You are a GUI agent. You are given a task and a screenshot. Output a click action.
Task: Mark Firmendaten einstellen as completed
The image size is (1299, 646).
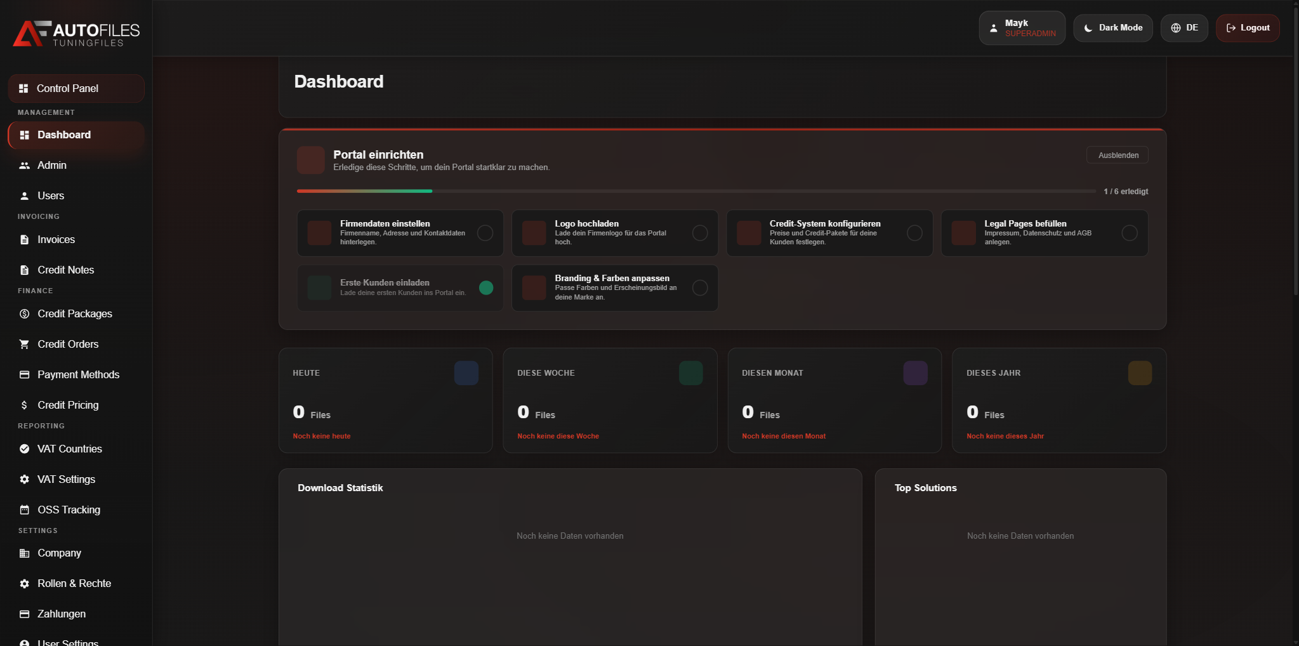[x=485, y=233]
